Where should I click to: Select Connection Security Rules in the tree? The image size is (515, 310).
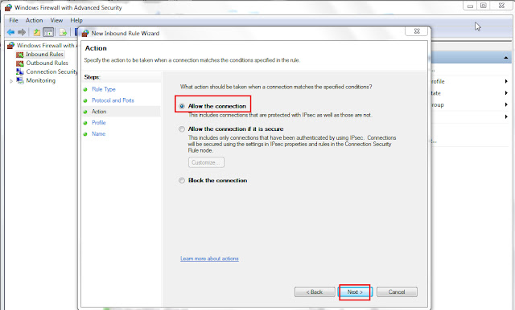[x=51, y=71]
